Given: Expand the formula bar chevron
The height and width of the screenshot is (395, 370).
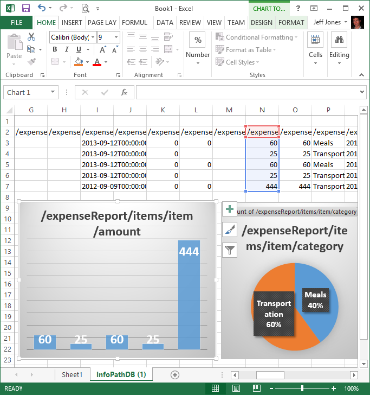Looking at the screenshot, I should (362, 92).
